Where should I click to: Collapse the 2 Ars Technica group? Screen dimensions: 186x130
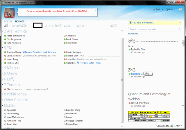pos(3,31)
